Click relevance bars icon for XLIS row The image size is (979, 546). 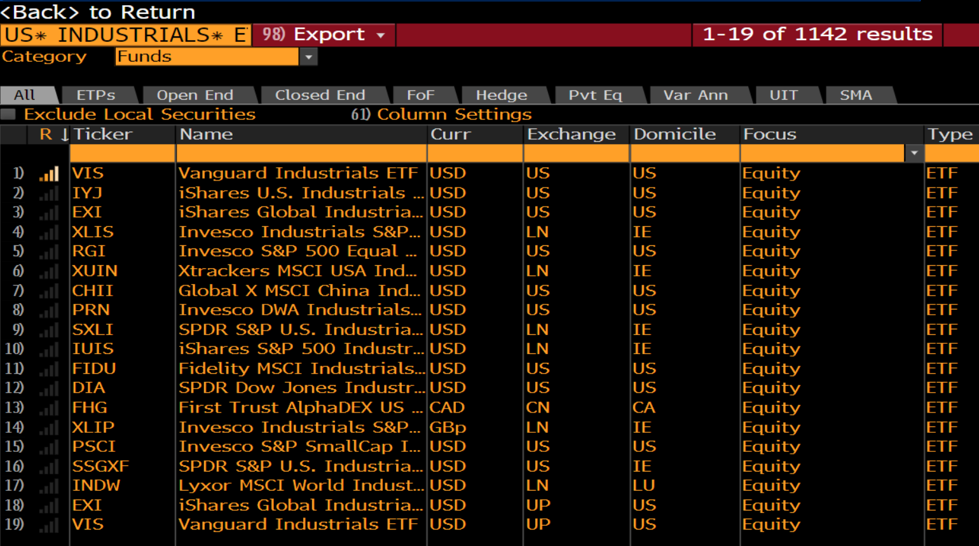[x=49, y=233]
